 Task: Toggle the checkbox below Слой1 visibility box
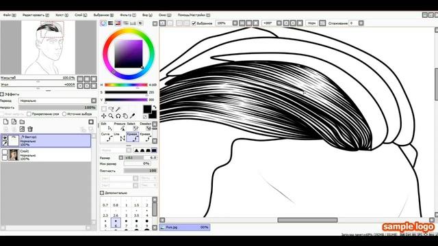point(5,158)
